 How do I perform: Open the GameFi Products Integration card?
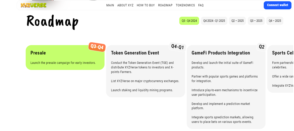(x=226, y=86)
